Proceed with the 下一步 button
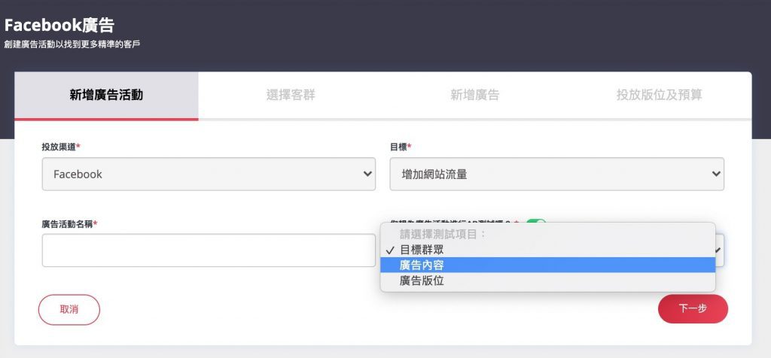 (x=693, y=309)
